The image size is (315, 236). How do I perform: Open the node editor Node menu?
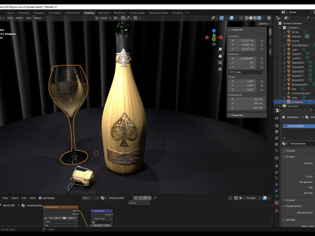tap(33, 198)
